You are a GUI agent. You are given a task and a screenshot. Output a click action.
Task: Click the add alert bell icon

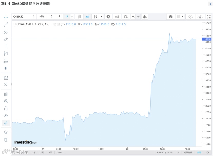click(145, 17)
